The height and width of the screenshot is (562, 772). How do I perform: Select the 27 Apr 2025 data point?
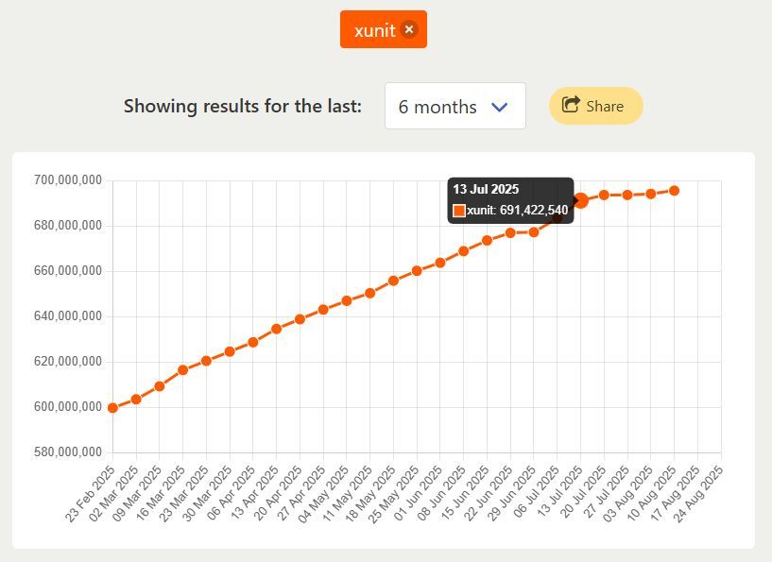click(x=323, y=310)
